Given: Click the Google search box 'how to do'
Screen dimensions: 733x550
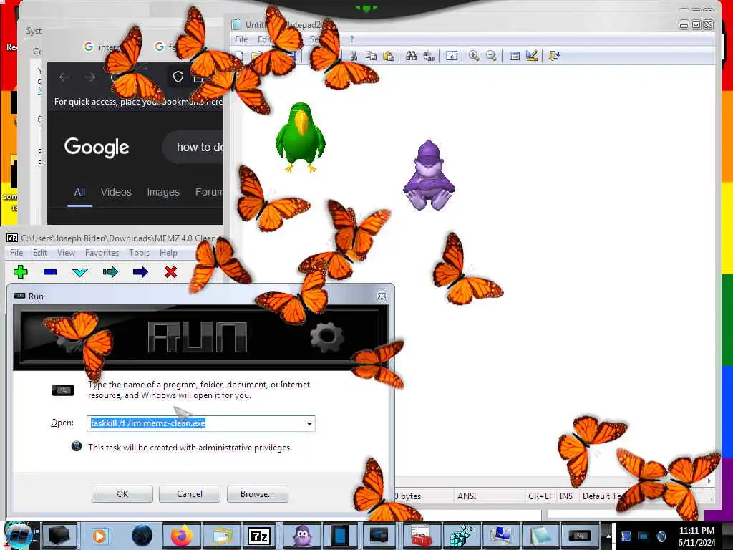Looking at the screenshot, I should click(193, 148).
